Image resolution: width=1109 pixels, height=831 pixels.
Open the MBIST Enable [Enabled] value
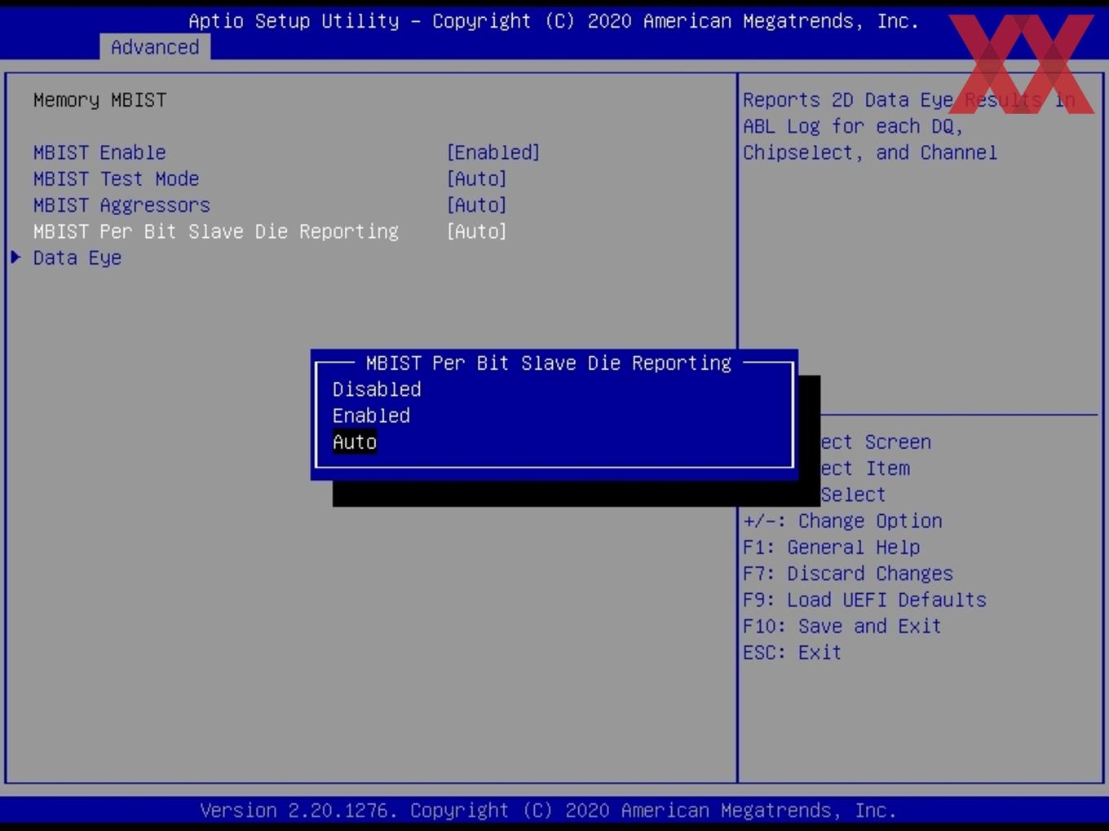493,152
